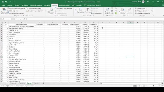Screen dimensions: 164x92
Task: Toggle the Фильтр funnel button
Action: pyautogui.click(x=88, y=10)
